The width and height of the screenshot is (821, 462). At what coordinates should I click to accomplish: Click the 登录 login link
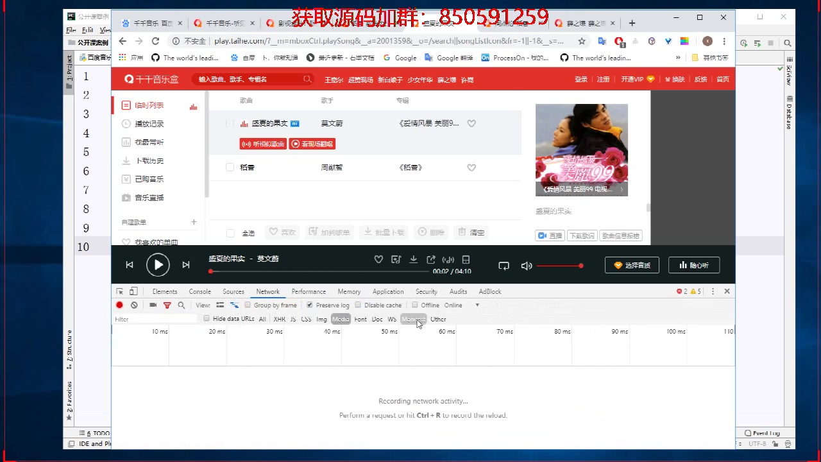click(x=580, y=79)
